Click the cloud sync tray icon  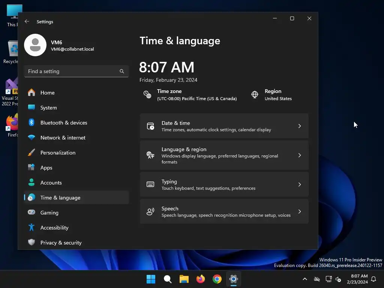coord(317,279)
